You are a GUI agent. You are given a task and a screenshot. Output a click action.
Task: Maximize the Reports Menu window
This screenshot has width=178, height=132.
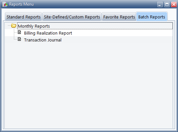coord(167,5)
